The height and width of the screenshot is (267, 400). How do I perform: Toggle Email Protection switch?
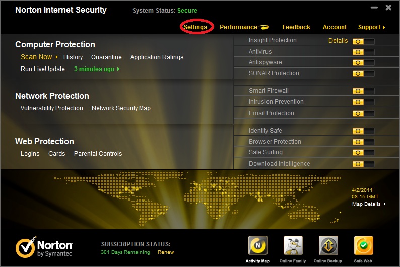364,113
